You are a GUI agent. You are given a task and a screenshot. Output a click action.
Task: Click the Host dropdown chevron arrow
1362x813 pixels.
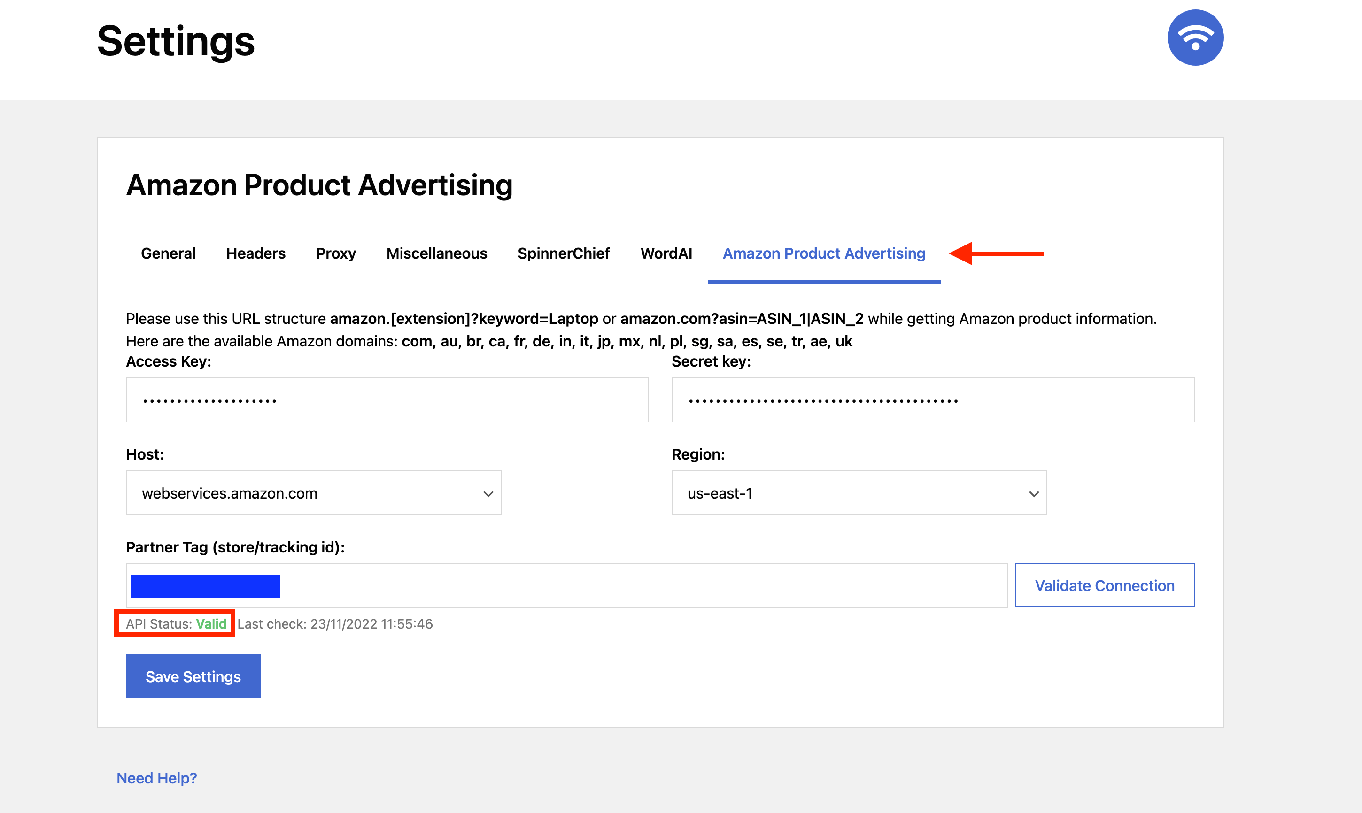click(488, 494)
